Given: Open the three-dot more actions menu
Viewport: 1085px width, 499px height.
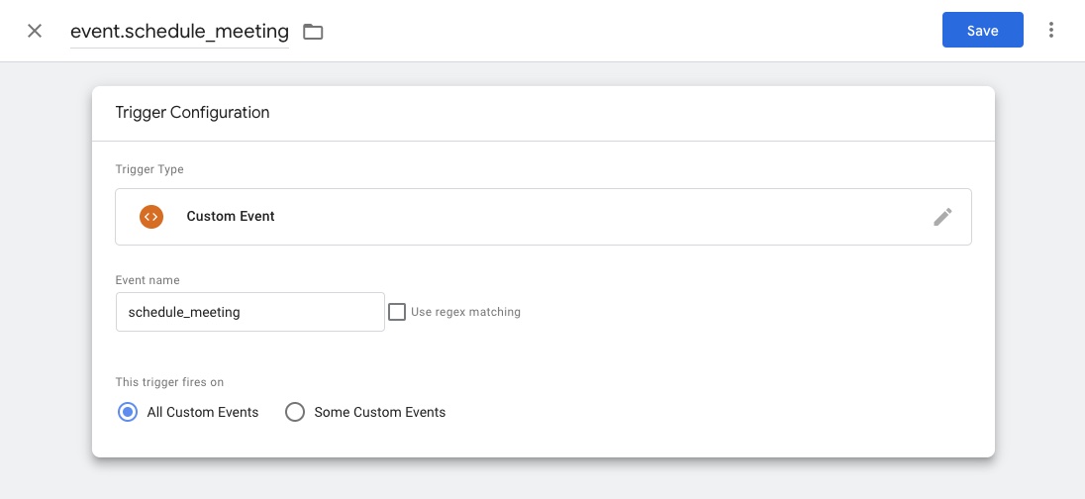Looking at the screenshot, I should [x=1051, y=31].
